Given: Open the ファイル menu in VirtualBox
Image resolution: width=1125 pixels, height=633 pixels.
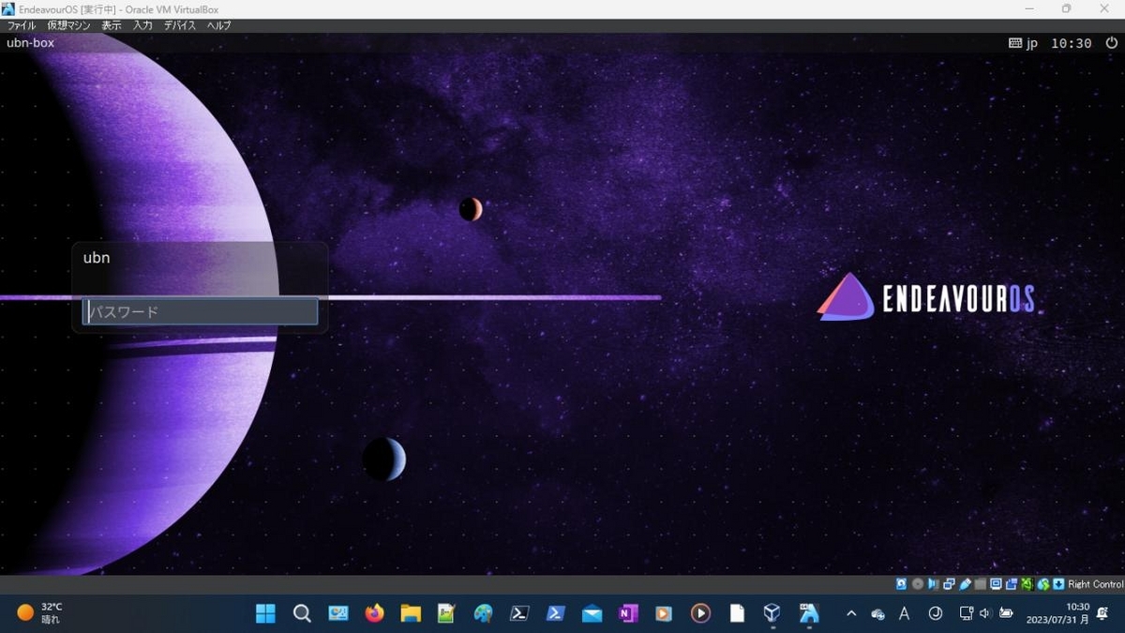Looking at the screenshot, I should [21, 25].
